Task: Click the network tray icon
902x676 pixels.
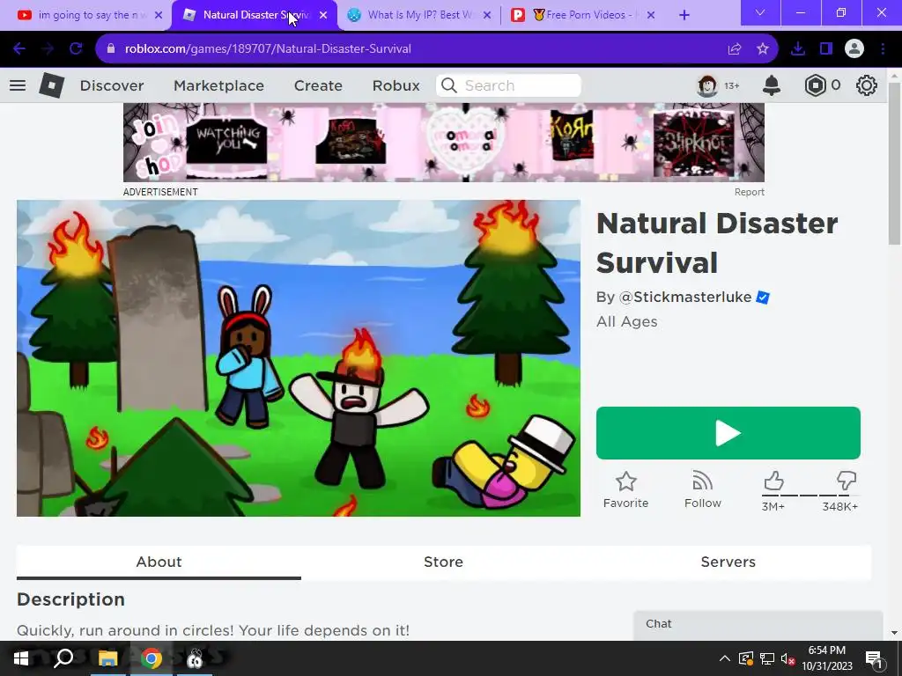Action: coord(767,658)
